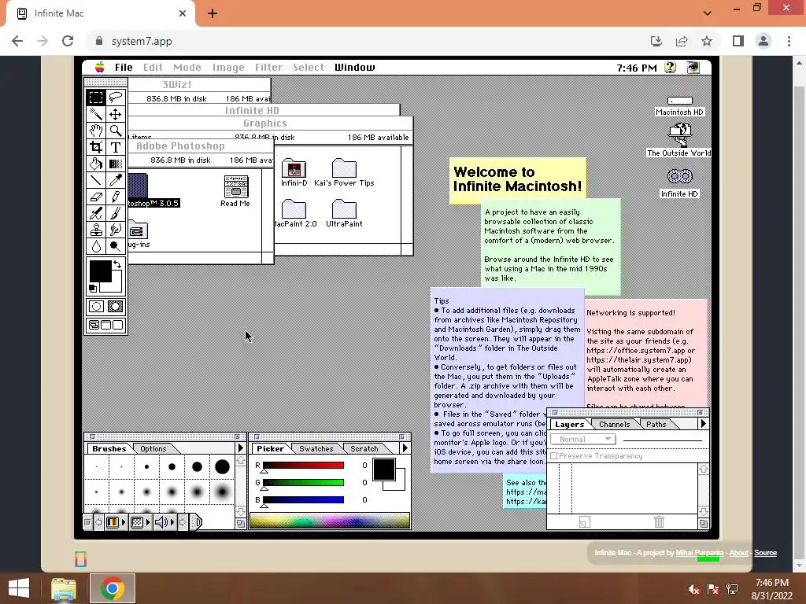This screenshot has width=806, height=604.
Task: Switch to the Paths tab
Action: (x=656, y=424)
